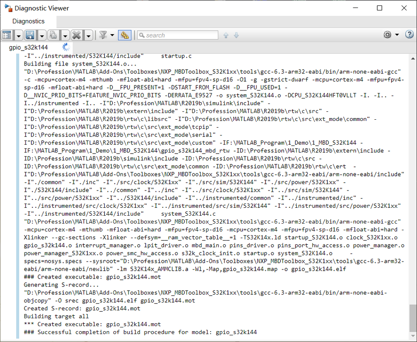This screenshot has width=417, height=342.
Task: Open the filter dropdown arrow
Action: click(112, 35)
